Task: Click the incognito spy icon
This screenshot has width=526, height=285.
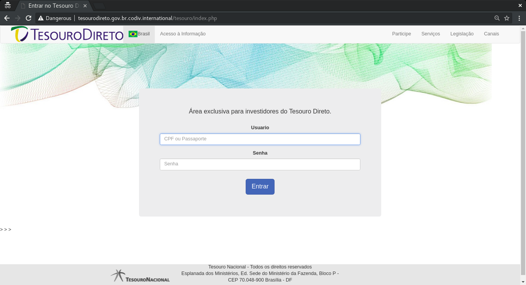Action: (7, 5)
